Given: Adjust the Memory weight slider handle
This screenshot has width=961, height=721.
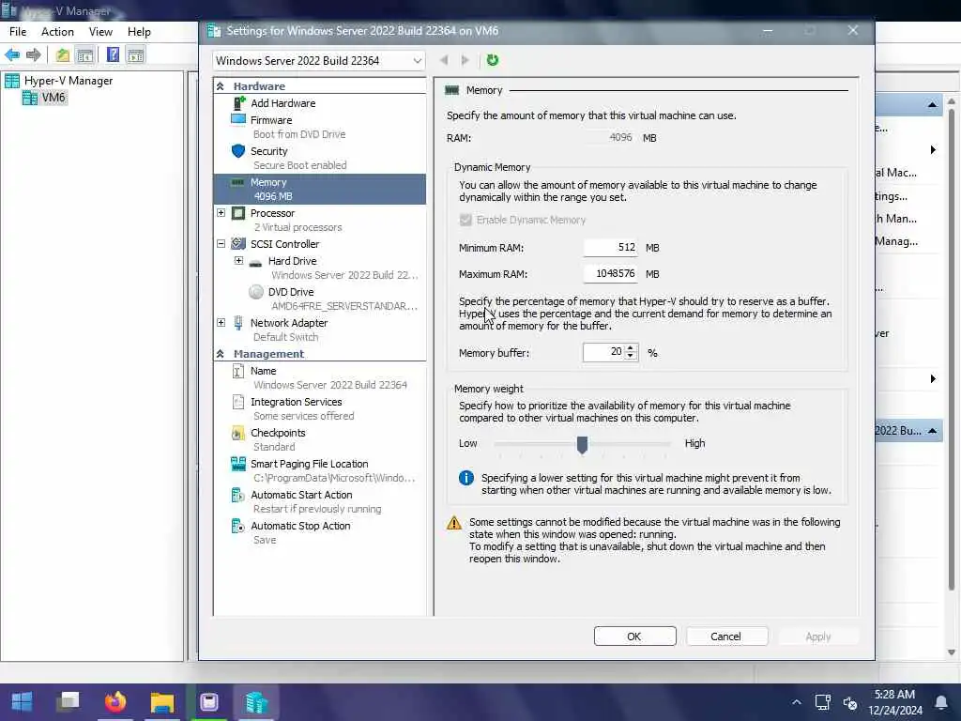Looking at the screenshot, I should [x=582, y=444].
